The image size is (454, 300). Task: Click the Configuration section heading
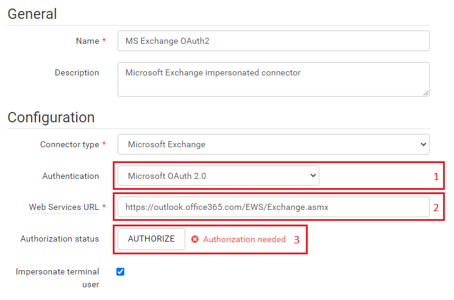[51, 117]
